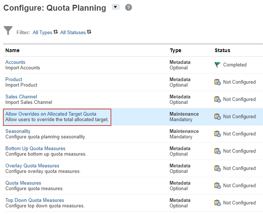Open the Sales Channel link
The height and width of the screenshot is (214, 263).
21,97
